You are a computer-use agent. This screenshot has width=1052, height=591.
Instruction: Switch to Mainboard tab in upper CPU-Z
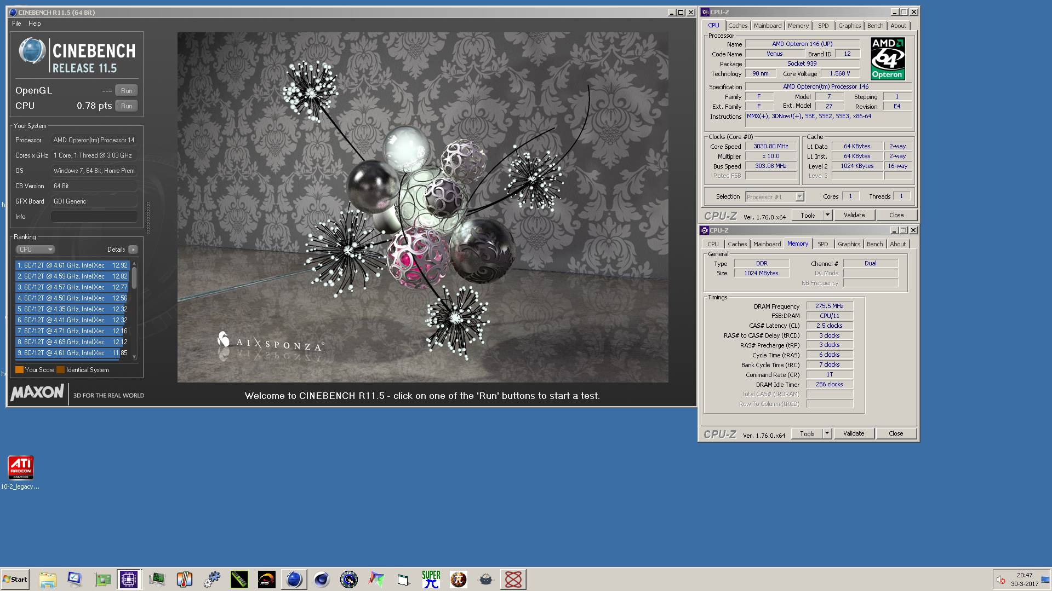768,26
